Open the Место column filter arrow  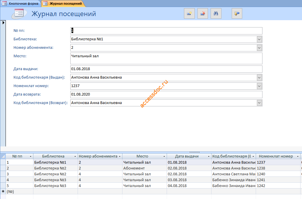164,157
